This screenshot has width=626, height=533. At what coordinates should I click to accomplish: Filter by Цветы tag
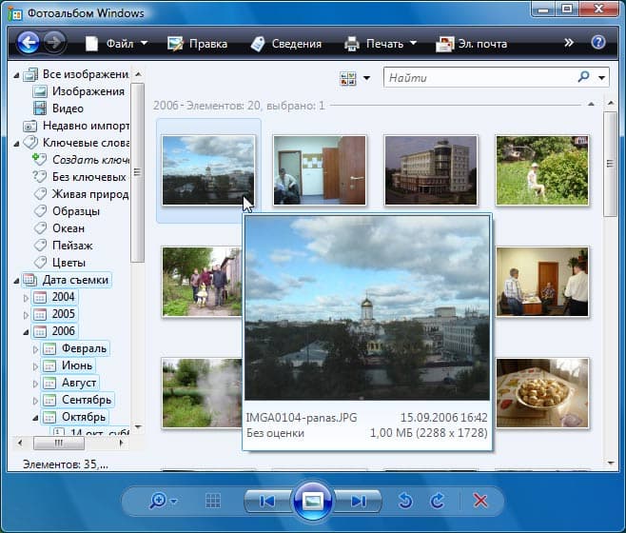click(x=68, y=263)
